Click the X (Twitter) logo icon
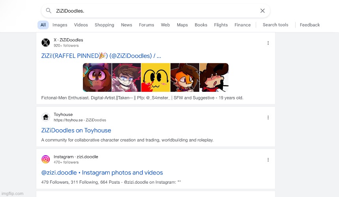Image resolution: width=339 pixels, height=197 pixels. (x=46, y=43)
